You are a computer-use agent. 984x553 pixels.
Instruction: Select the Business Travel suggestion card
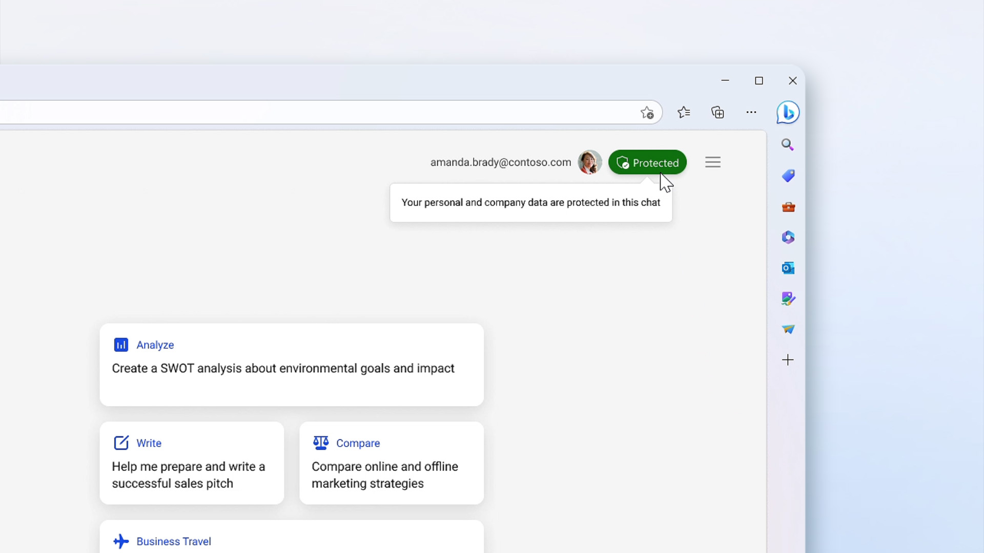[x=292, y=541]
